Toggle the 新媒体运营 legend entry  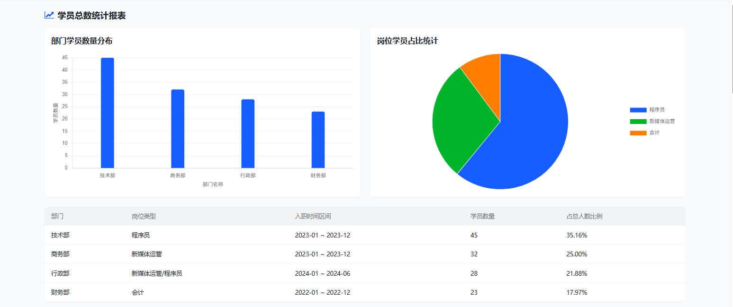(x=661, y=121)
